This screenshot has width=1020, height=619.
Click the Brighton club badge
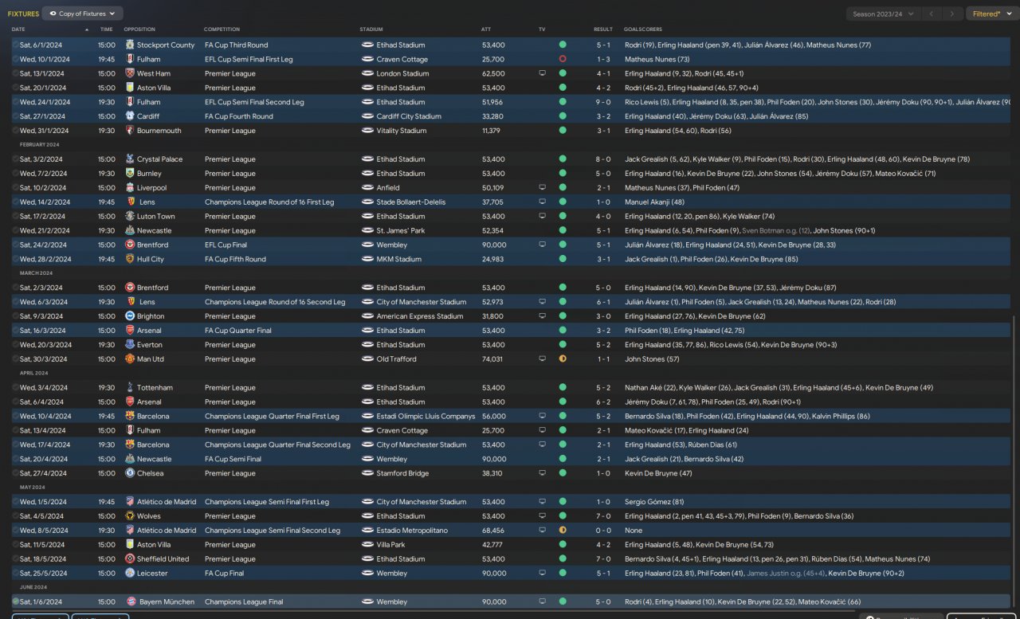click(x=130, y=316)
